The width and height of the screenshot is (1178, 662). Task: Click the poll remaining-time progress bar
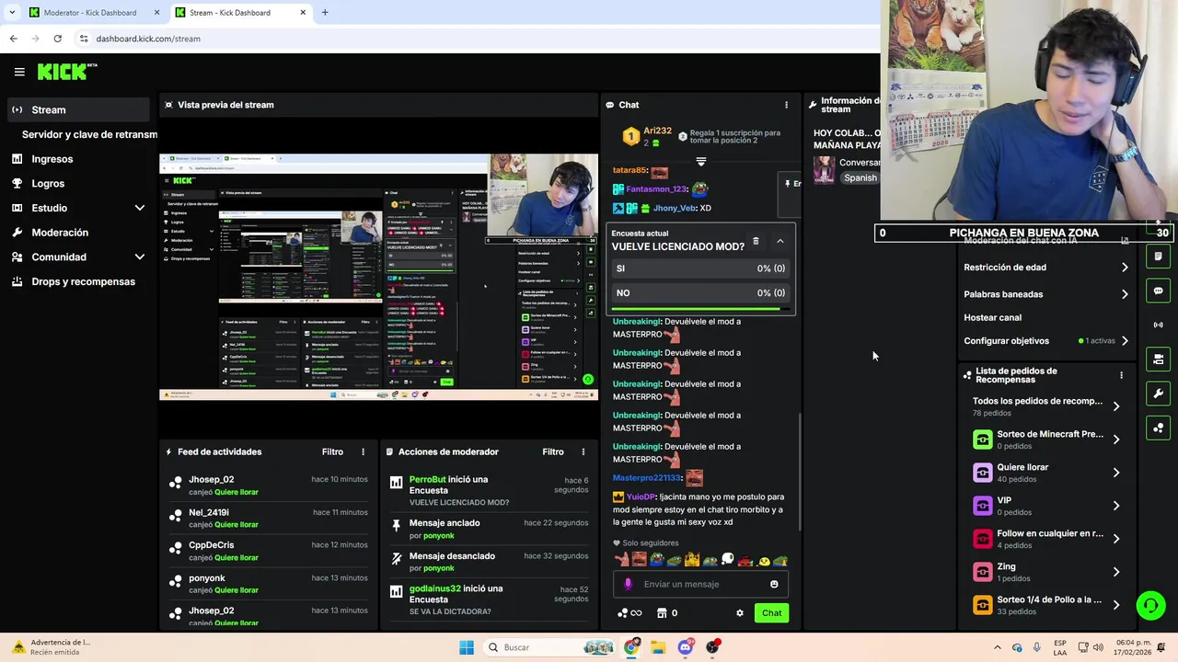click(700, 309)
